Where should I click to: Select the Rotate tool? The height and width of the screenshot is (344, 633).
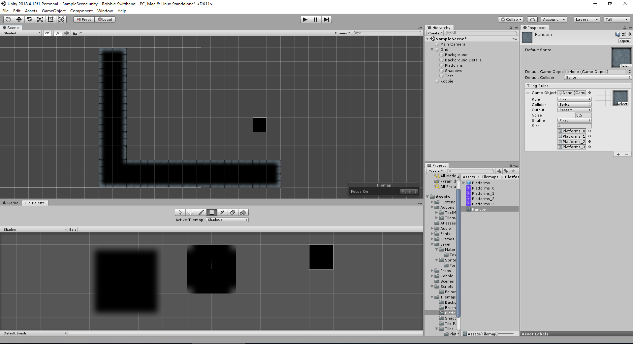click(x=29, y=19)
